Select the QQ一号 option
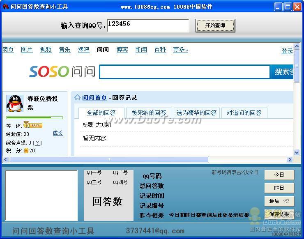Image resolution: width=304 pixels, height=239 pixels. 94,172
